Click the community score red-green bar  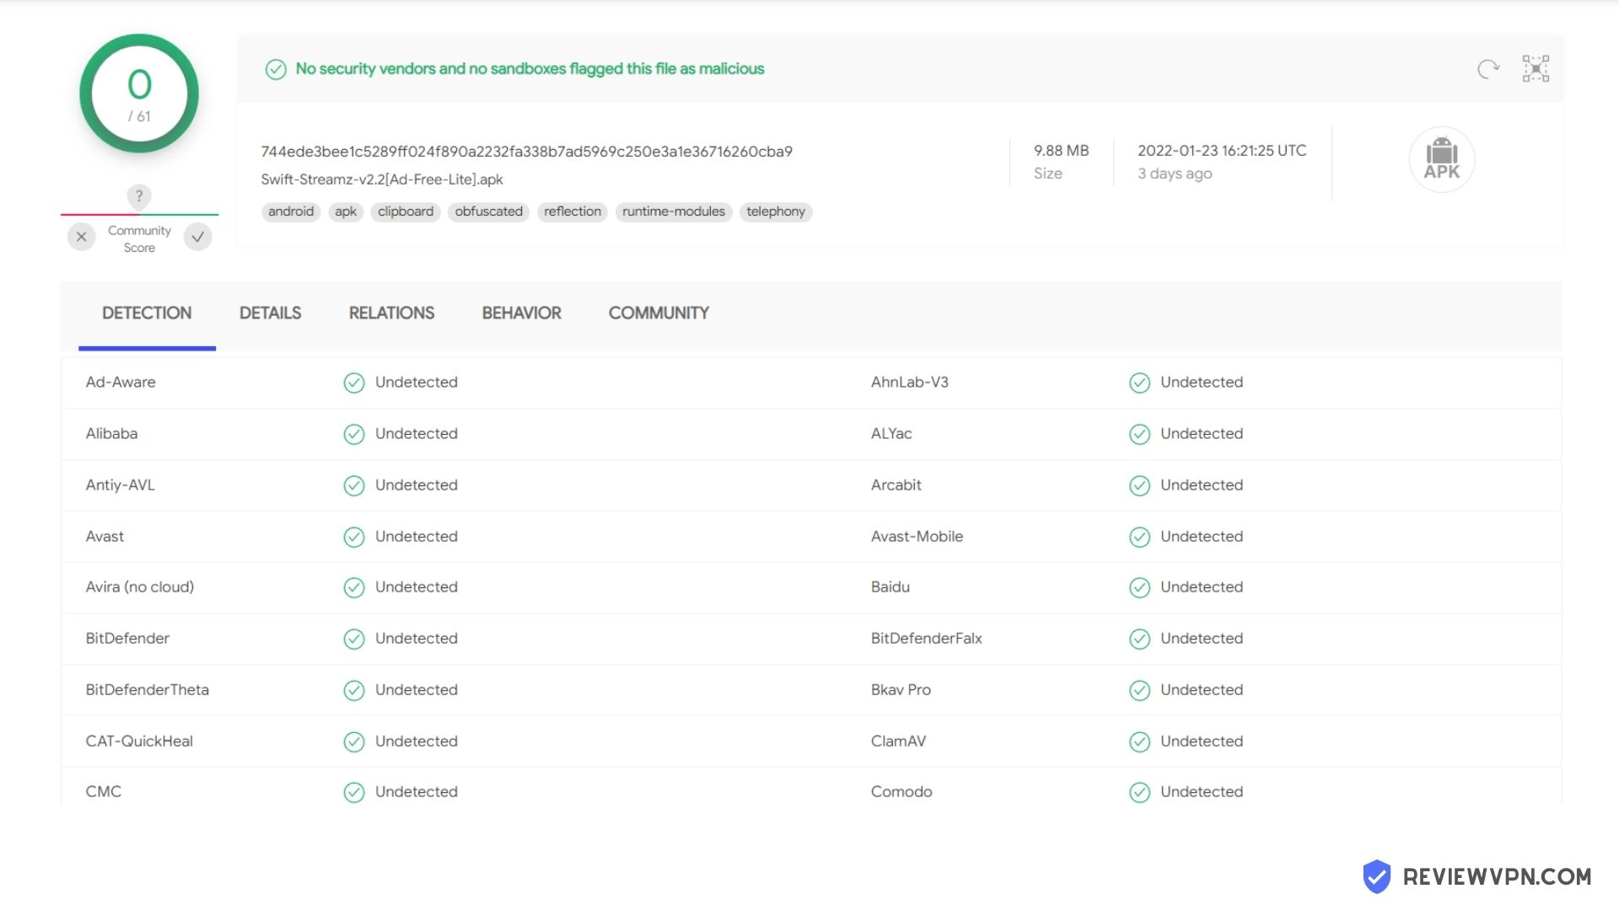[139, 215]
